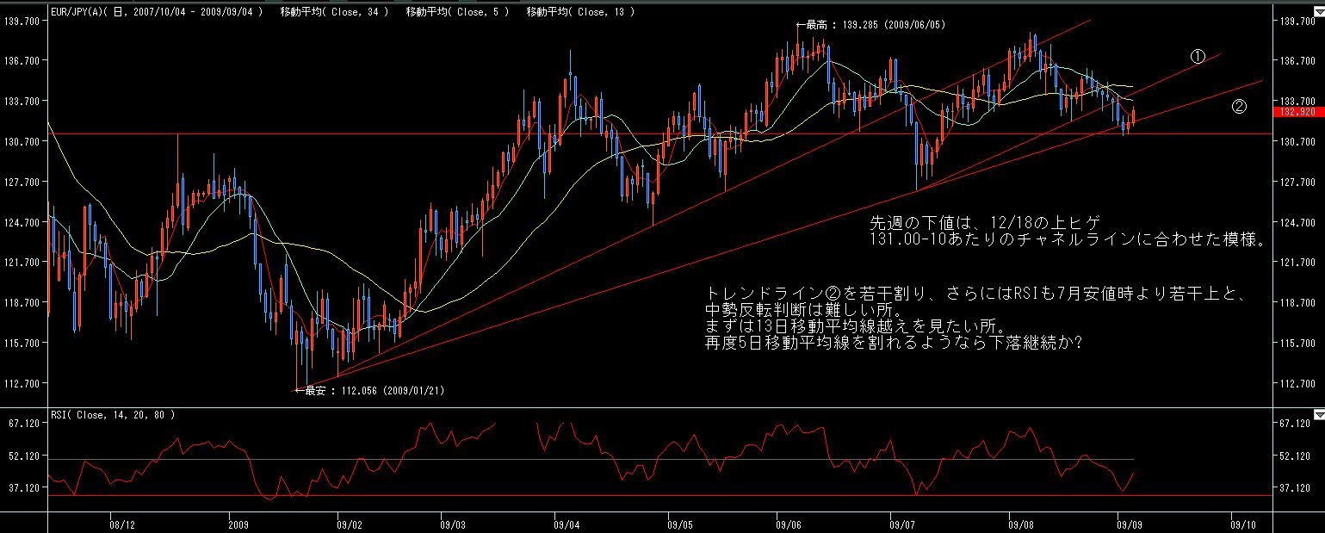Viewport: 1325px width, 533px height.
Task: Select the annotation line 先週の下値は、12/18の上ヒゲ
Action: tap(985, 223)
